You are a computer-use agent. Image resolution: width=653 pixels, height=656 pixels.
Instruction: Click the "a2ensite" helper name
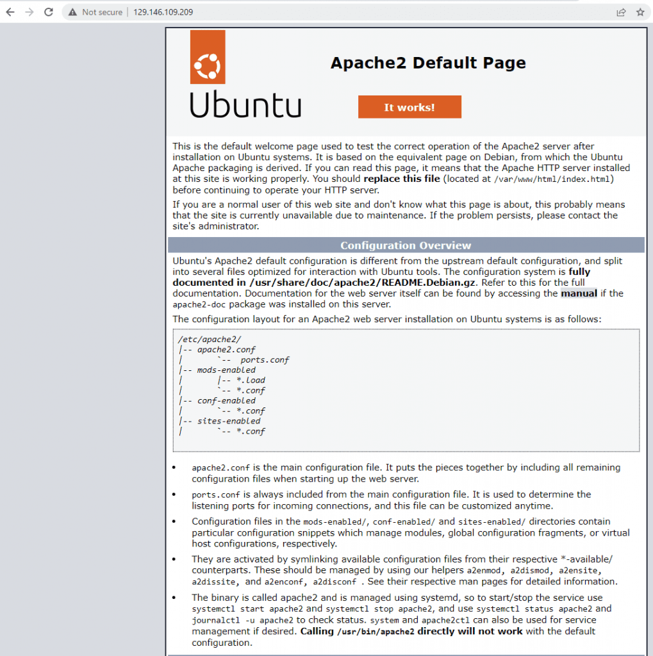pyautogui.click(x=578, y=571)
